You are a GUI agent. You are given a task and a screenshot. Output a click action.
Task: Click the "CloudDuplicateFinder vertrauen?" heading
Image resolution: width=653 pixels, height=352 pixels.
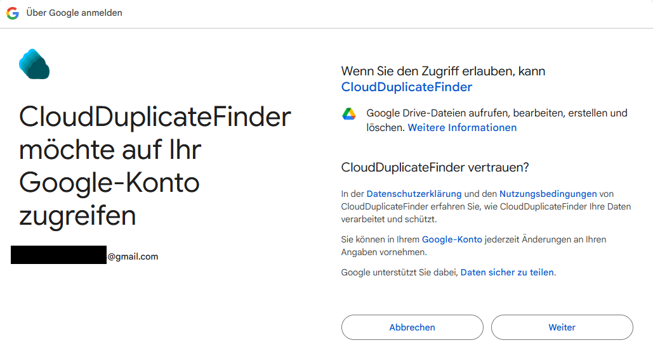[x=435, y=167]
